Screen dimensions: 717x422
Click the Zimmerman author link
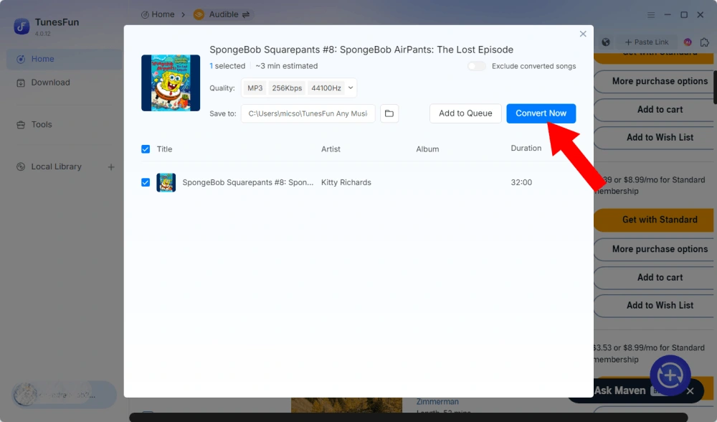point(437,401)
